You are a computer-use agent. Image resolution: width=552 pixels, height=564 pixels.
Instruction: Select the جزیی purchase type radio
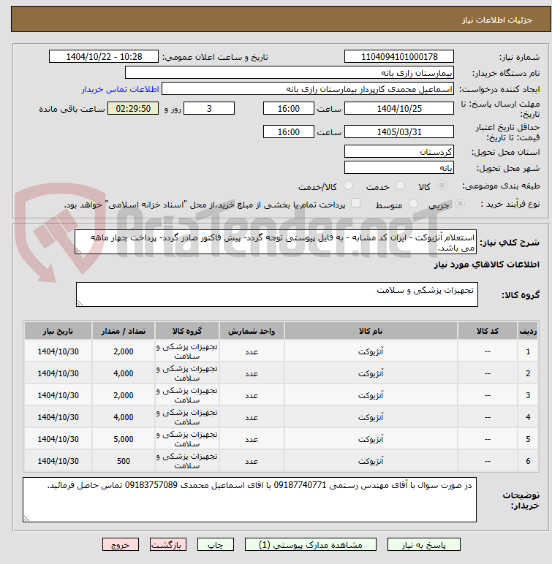[460, 204]
